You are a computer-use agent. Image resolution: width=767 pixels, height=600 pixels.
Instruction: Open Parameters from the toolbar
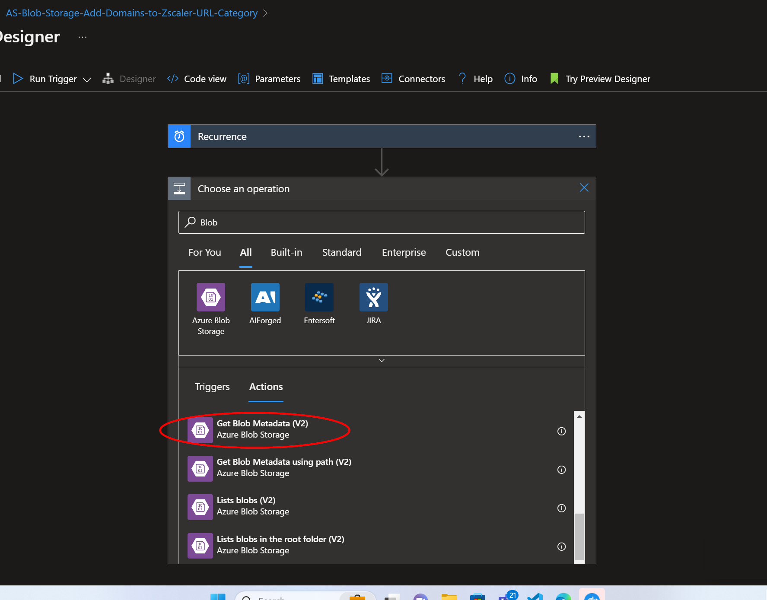click(269, 79)
